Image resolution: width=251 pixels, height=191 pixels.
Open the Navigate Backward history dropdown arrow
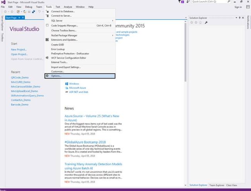8,12
